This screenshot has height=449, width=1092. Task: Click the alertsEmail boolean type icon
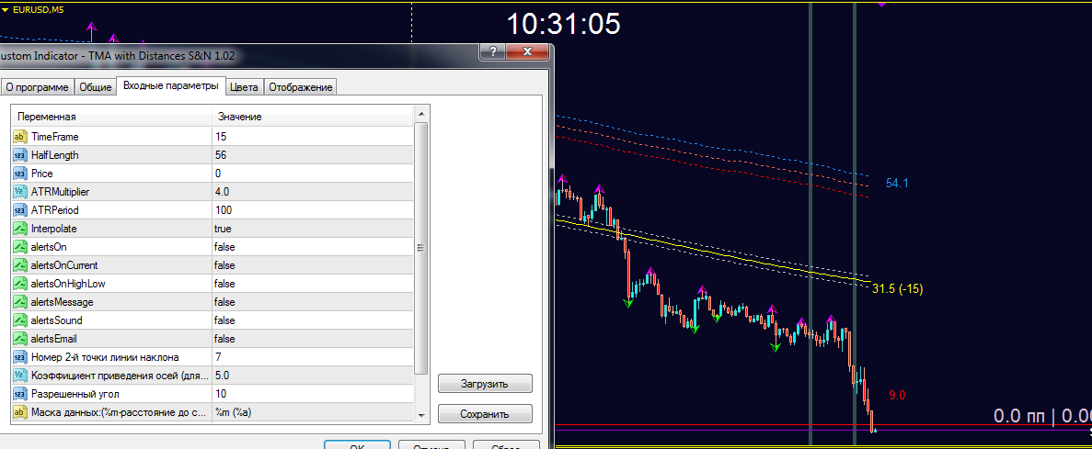[19, 339]
